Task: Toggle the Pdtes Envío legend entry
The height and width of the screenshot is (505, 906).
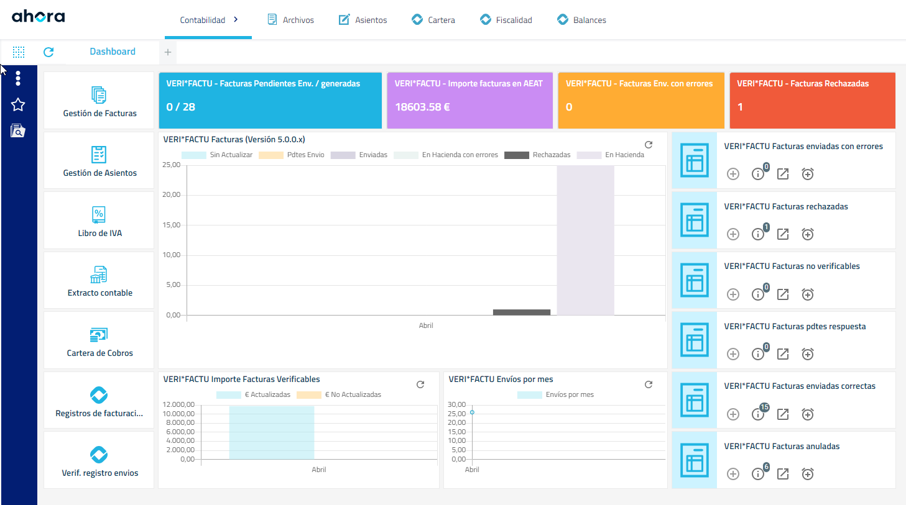Action: pos(292,155)
